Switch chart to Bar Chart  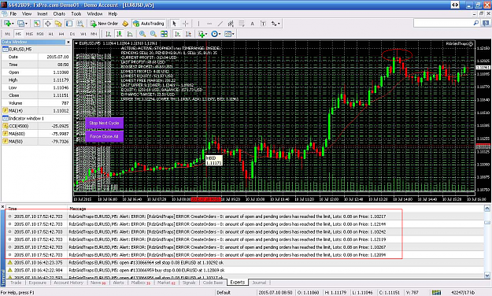[x=109, y=34]
